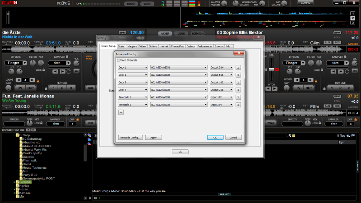Remove the Deck 4 row with its X button
The height and width of the screenshot is (203, 361).
tap(238, 90)
